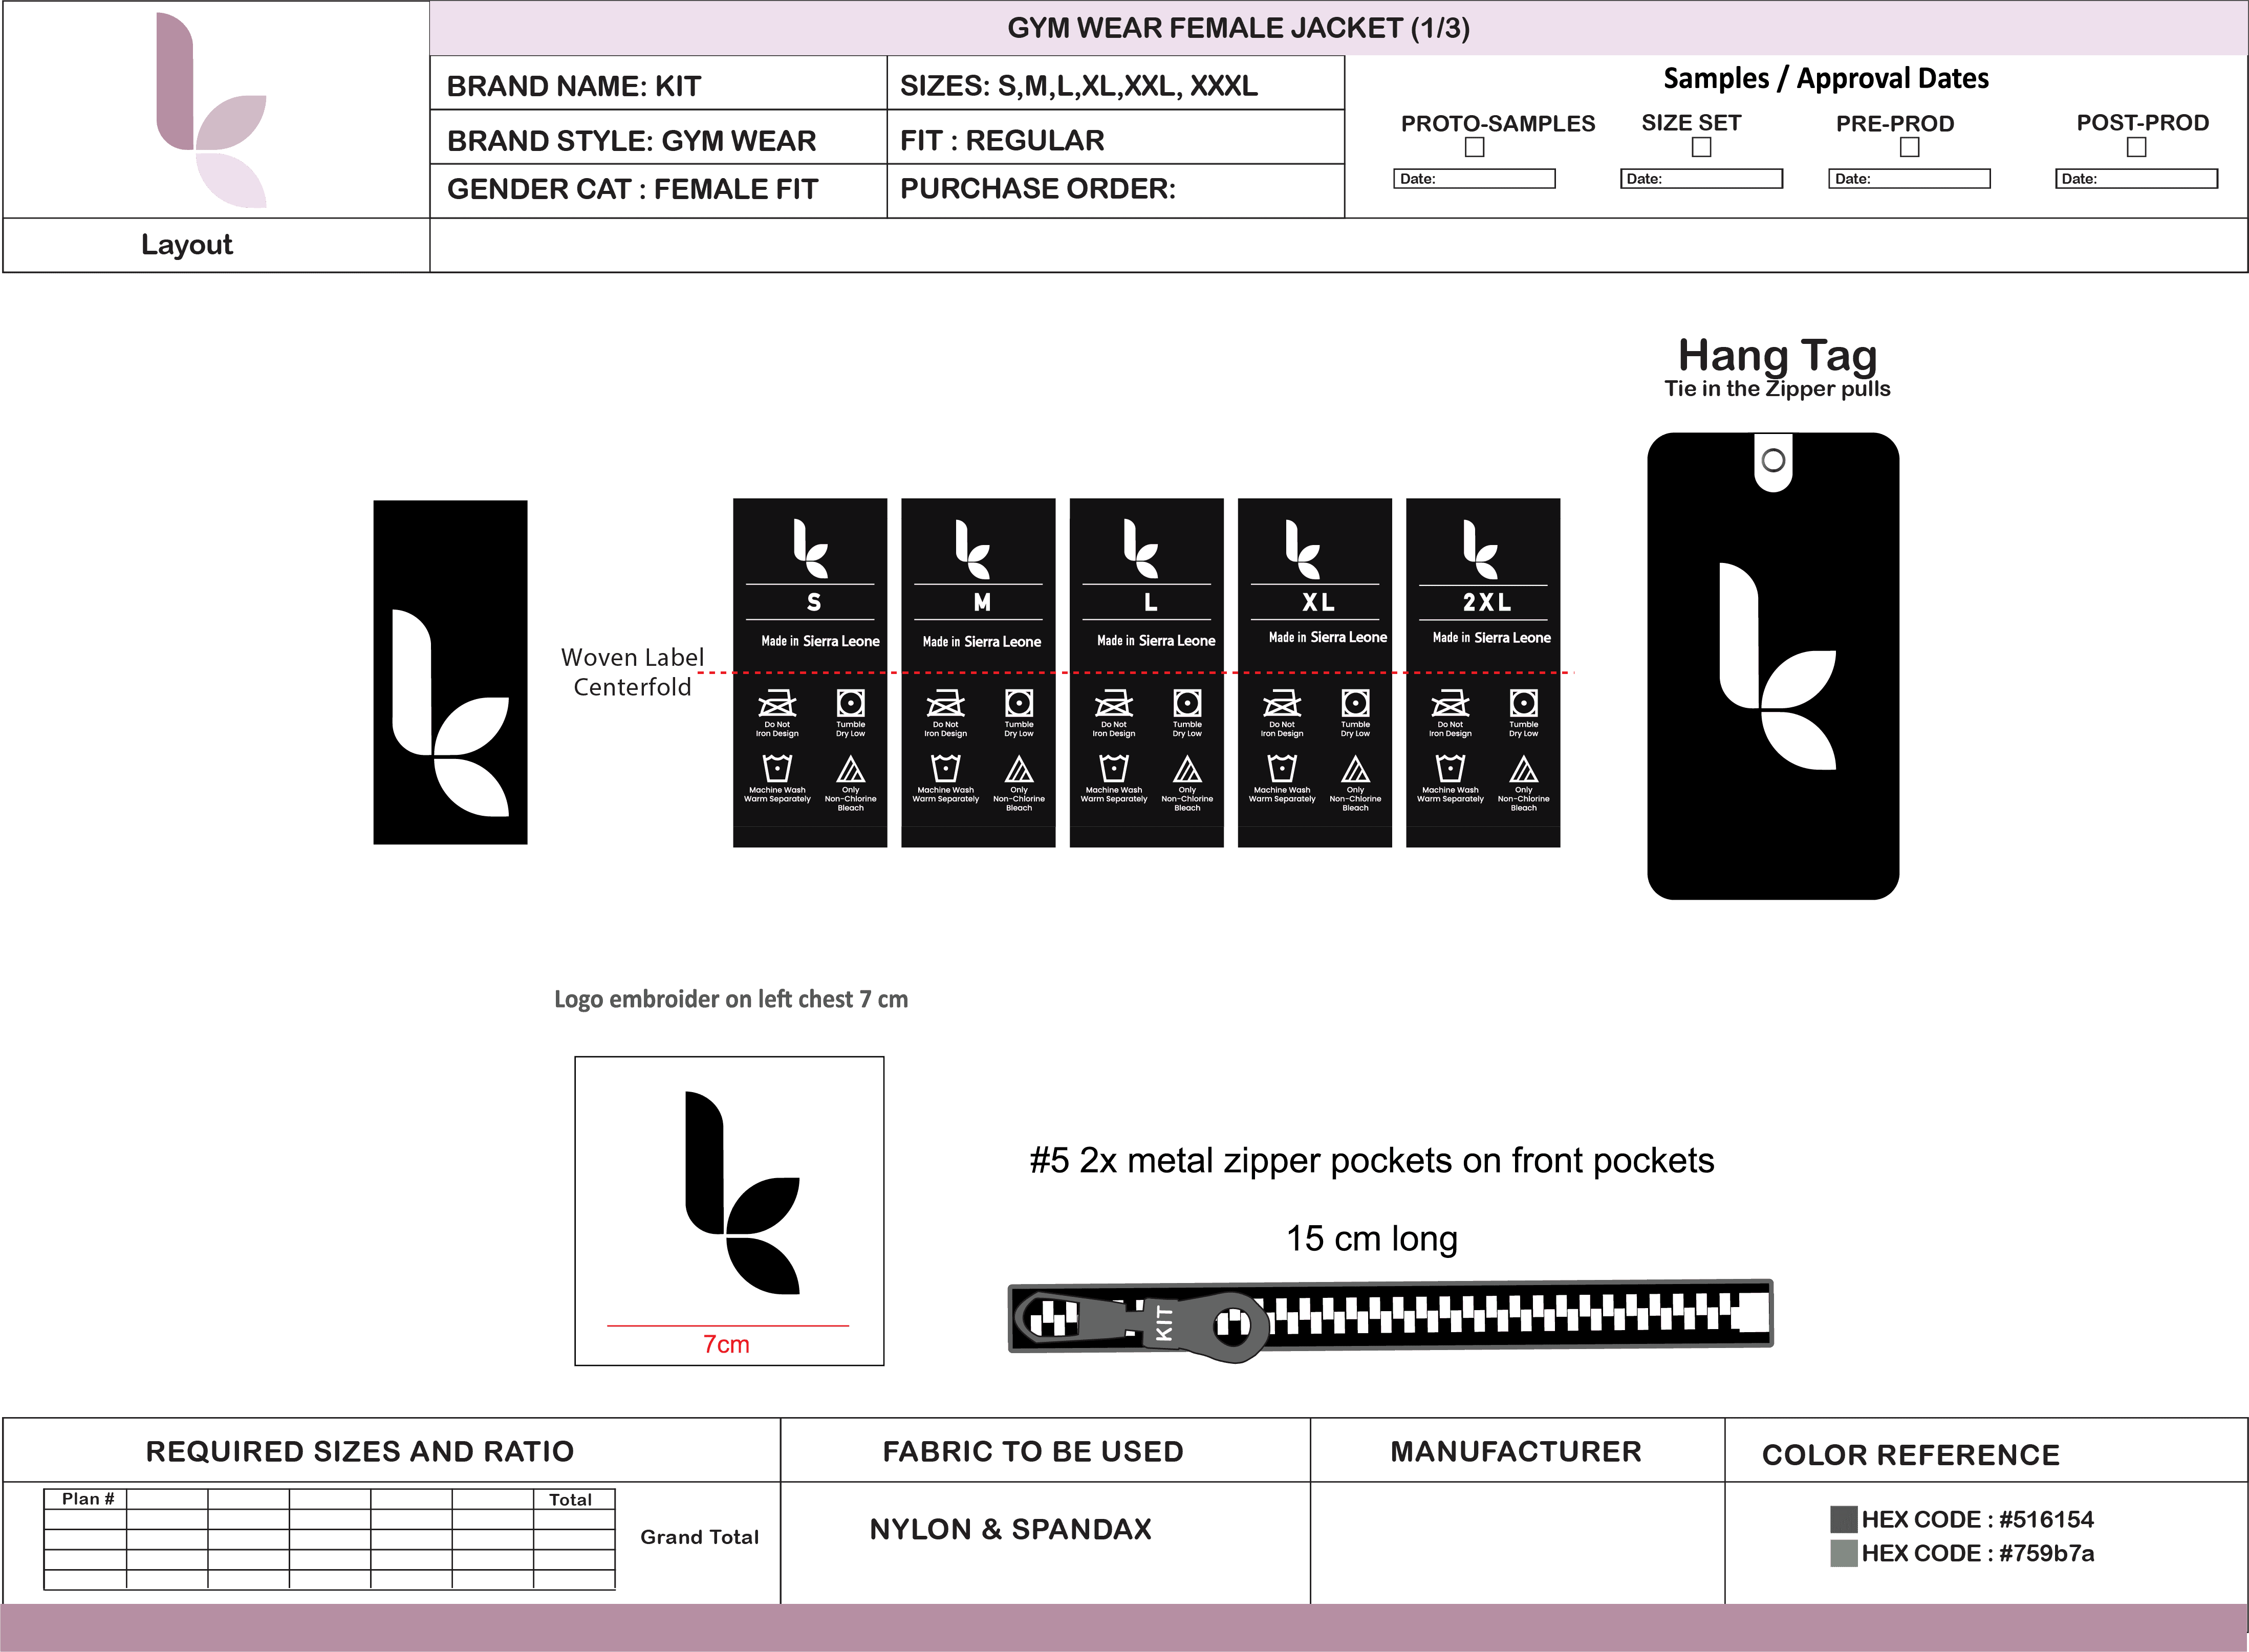The height and width of the screenshot is (1652, 2249).
Task: Click the hang tag hole ring
Action: point(1773,461)
